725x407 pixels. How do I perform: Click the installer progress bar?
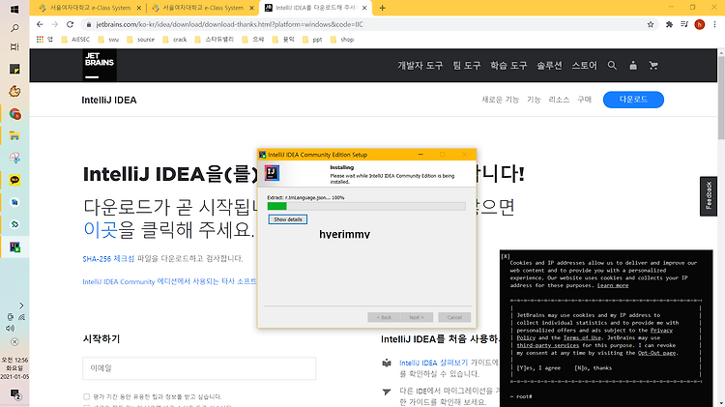366,206
